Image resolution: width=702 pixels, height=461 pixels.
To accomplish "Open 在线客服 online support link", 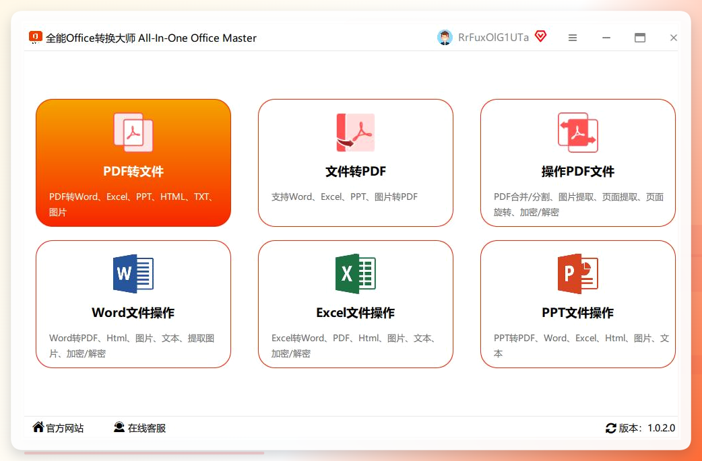I will click(147, 428).
